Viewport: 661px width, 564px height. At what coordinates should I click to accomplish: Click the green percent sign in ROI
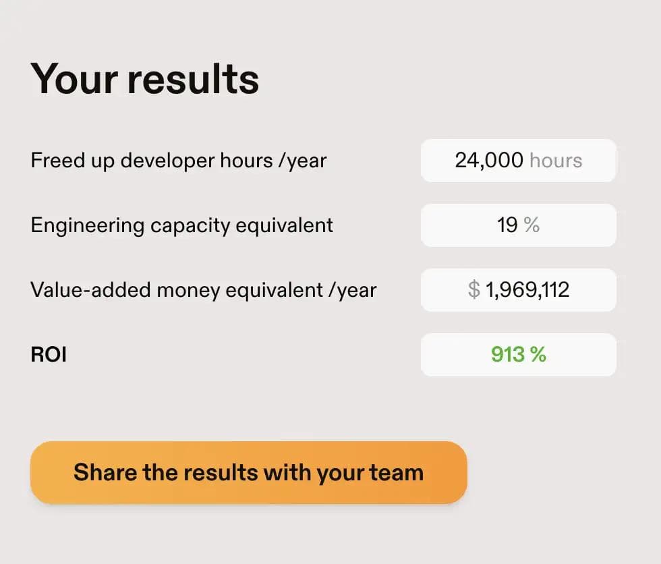click(538, 355)
